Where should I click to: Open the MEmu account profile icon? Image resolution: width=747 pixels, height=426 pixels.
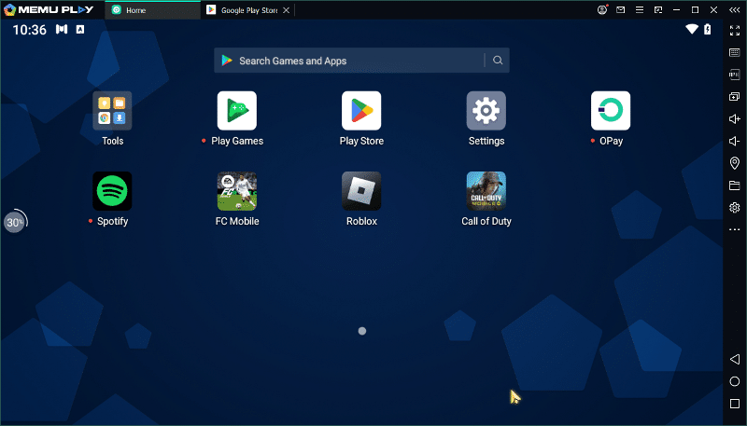(x=602, y=9)
